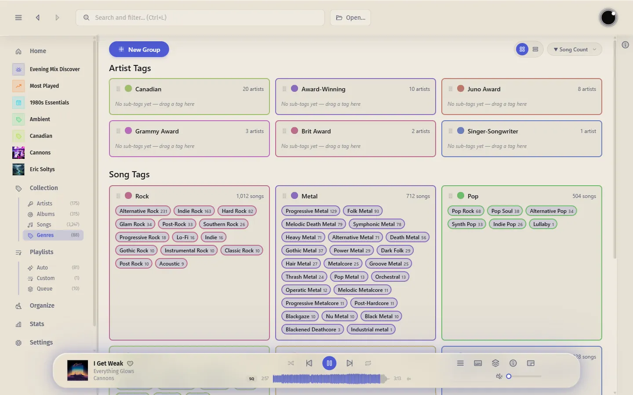Seek within the song waveform
Viewport: 633px width, 395px height.
(x=331, y=378)
